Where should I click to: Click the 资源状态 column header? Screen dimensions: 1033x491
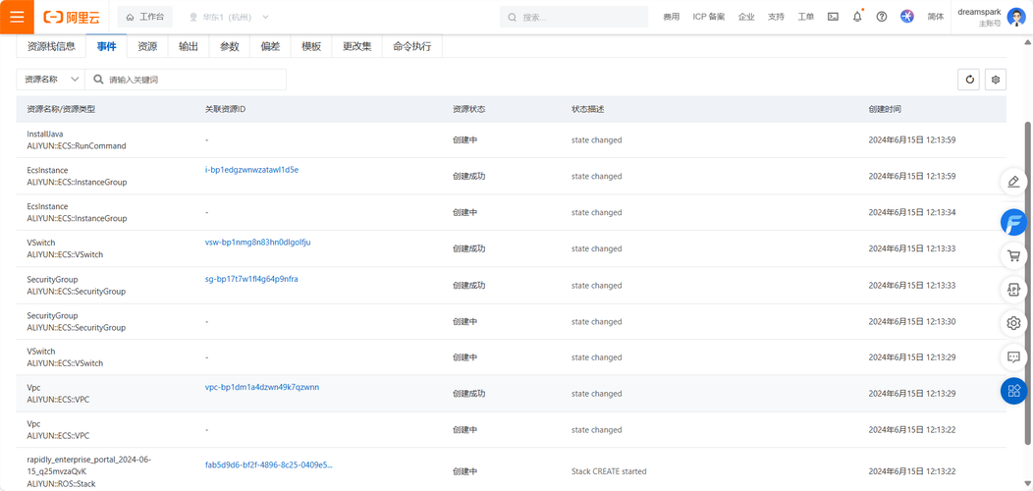click(469, 109)
